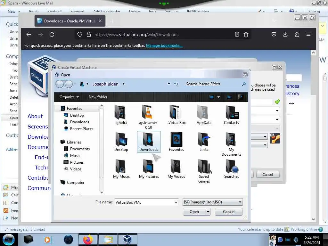Click the search magnifier in Open dialog
The image size is (328, 246).
click(244, 84)
